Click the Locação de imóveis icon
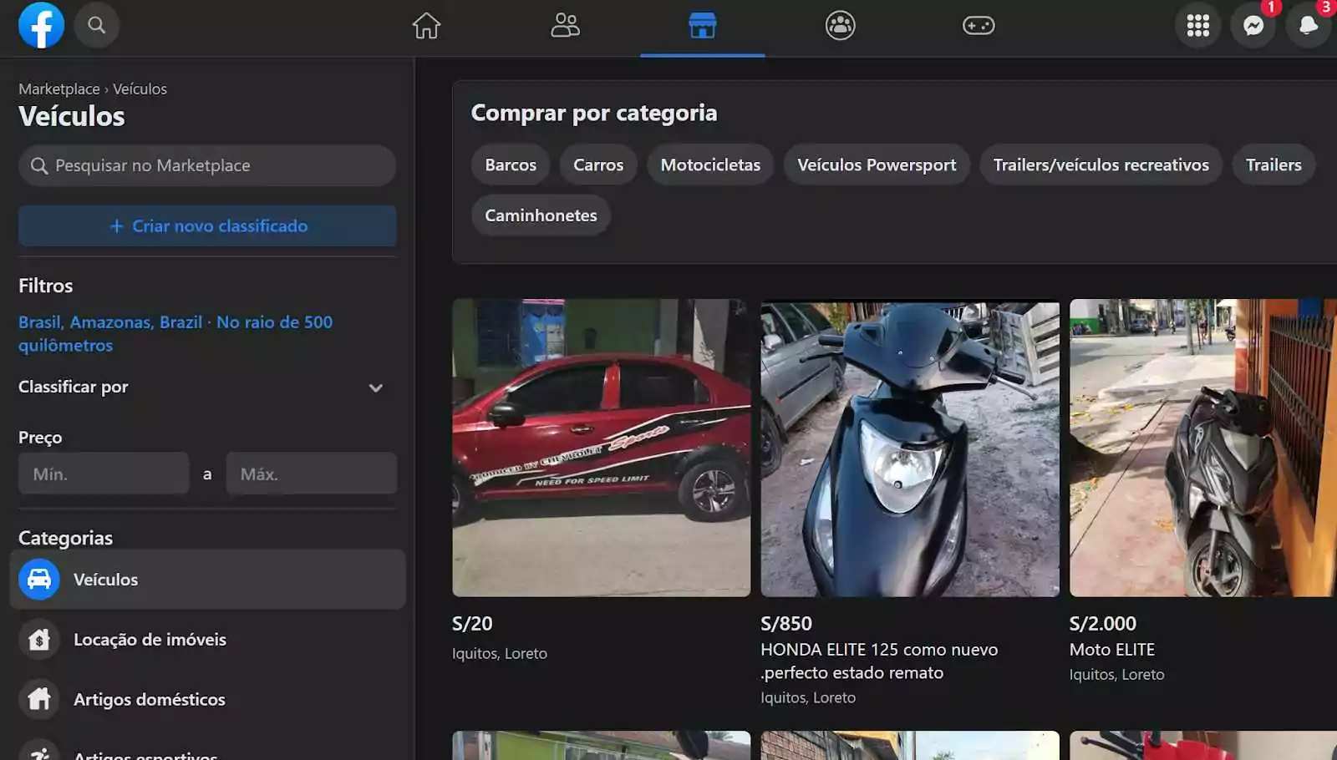Screen dimensions: 1337x760 tap(39, 639)
